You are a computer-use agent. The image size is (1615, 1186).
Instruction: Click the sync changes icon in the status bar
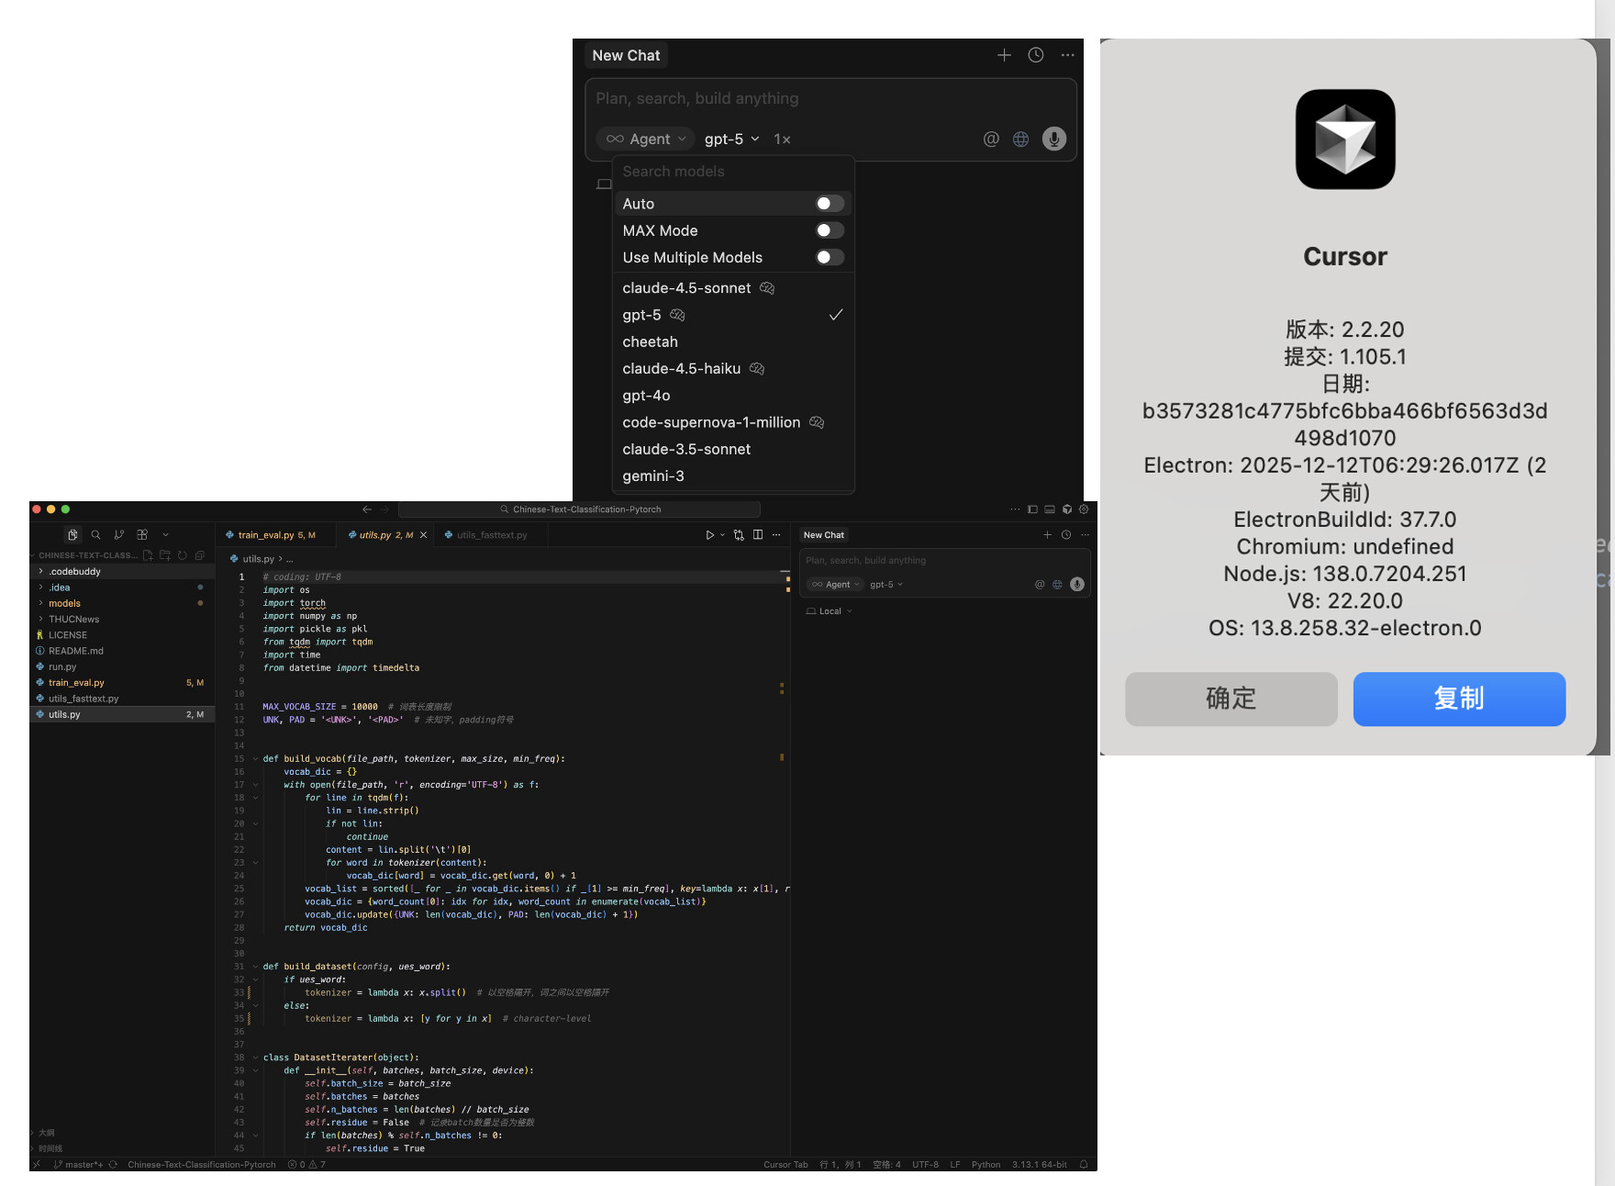[x=113, y=1165]
